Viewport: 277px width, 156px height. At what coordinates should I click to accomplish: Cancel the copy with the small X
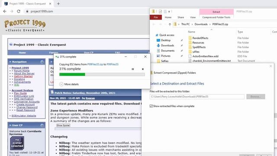click(143, 69)
